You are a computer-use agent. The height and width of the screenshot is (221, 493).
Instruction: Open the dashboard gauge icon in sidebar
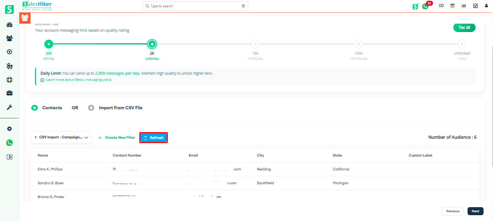click(9, 25)
